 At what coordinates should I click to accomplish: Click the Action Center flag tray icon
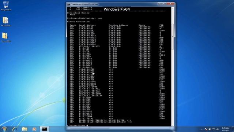[x=206, y=129]
